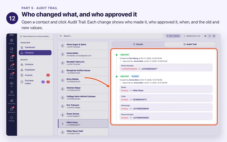The width and height of the screenshot is (227, 142).
Task: Click Updated just now refresh button
Action: tap(192, 36)
